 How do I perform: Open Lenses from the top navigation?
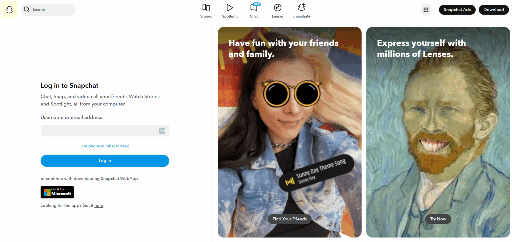point(277,10)
